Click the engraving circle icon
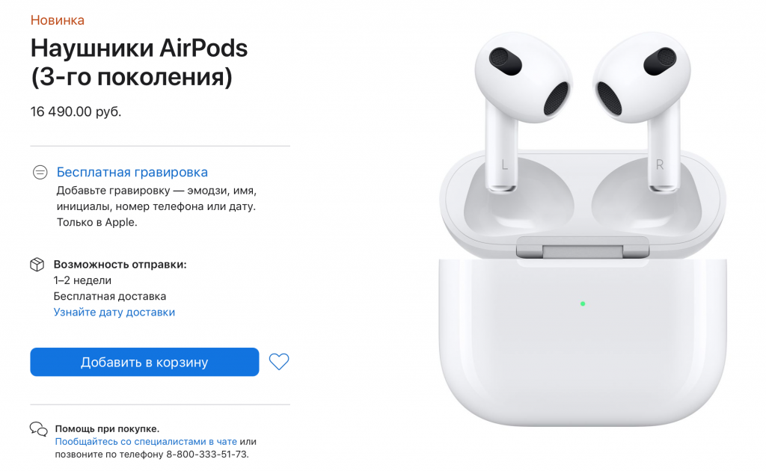Viewport: 766px width, 471px height. (x=40, y=172)
